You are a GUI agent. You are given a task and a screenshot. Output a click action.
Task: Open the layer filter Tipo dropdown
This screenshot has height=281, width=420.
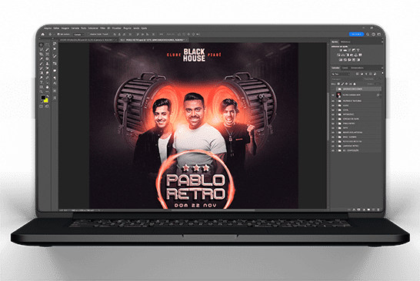click(341, 74)
